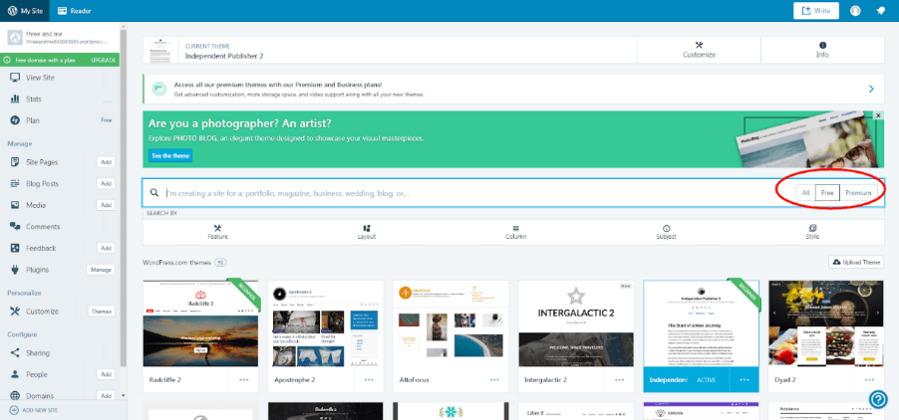Open the Independent Publisher 2 theme thumbnail
The image size is (899, 420).
(x=702, y=323)
